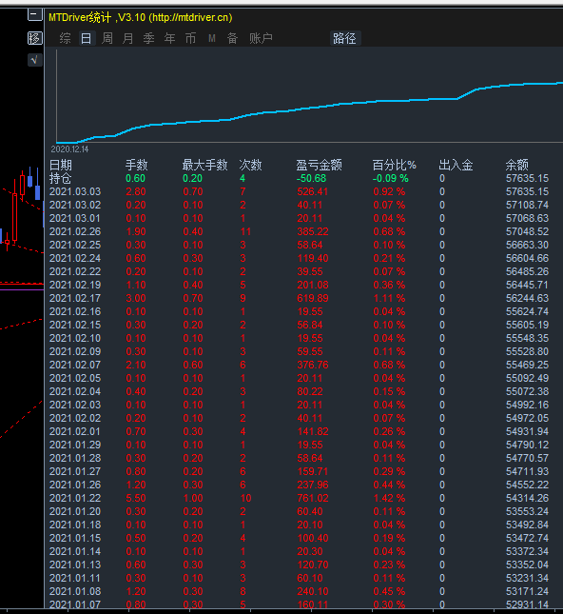Open the 备 notes tab
This screenshot has width=563, height=614.
click(232, 38)
